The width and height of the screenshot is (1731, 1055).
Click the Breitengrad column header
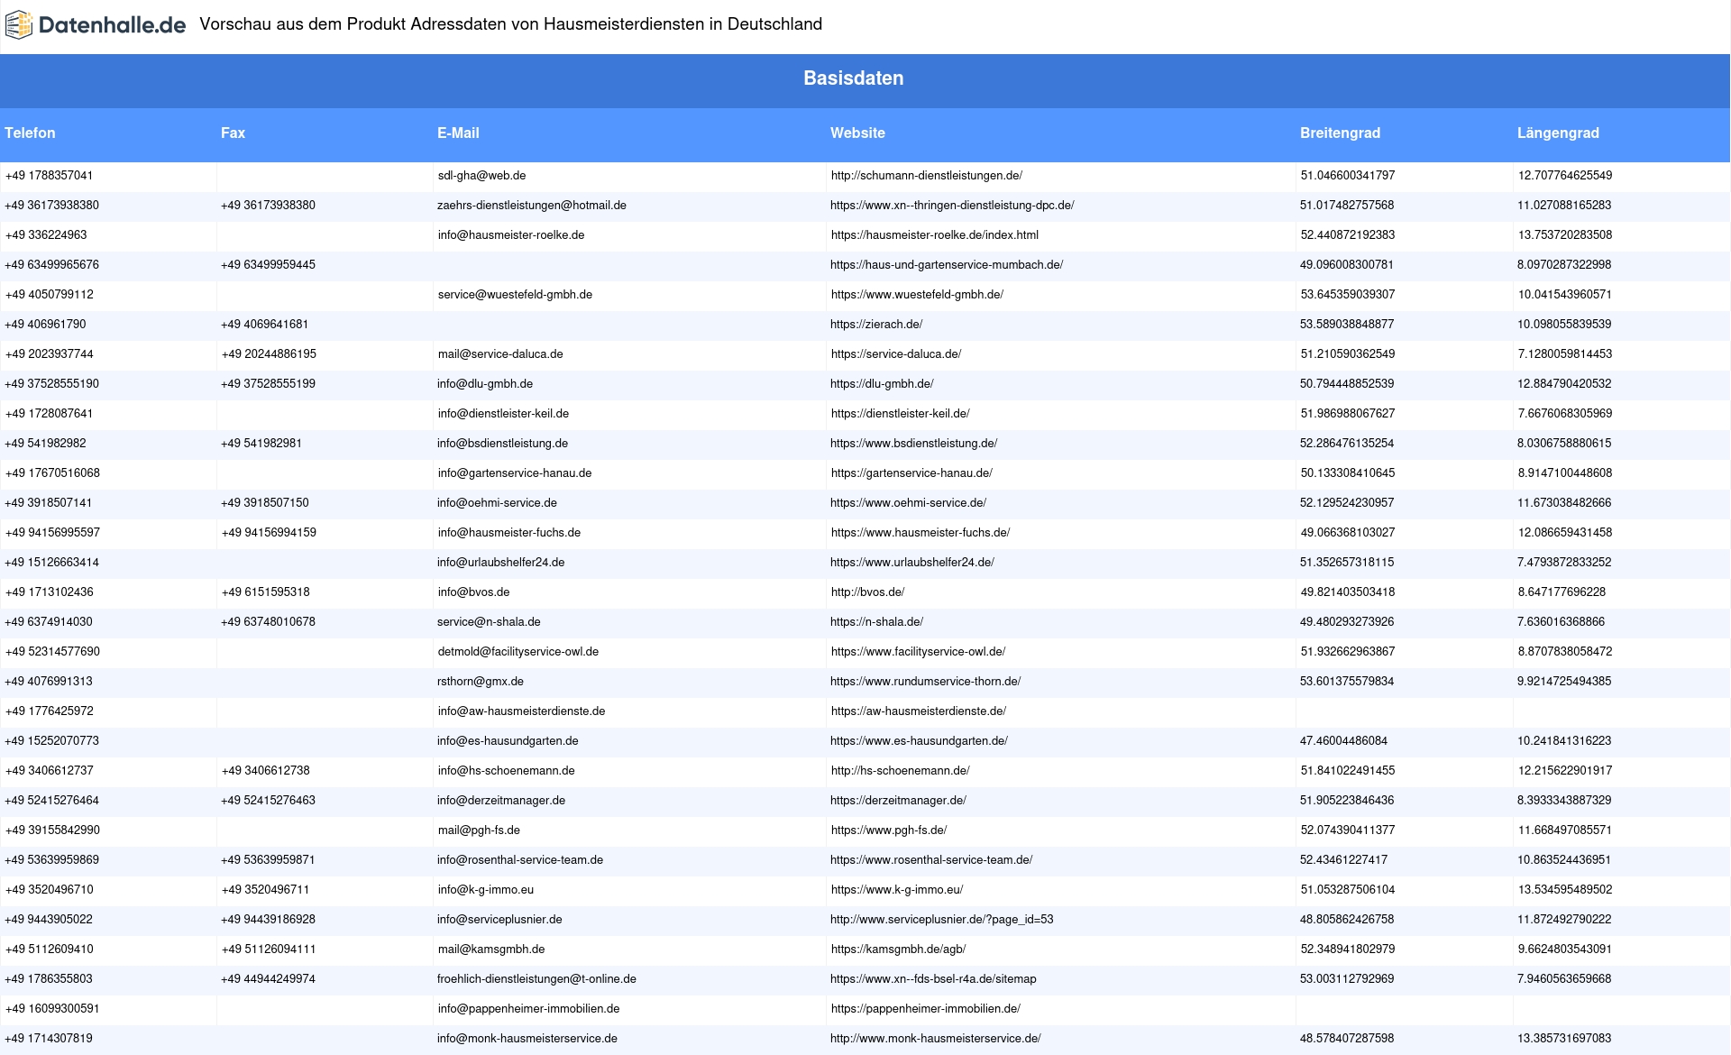[1340, 133]
